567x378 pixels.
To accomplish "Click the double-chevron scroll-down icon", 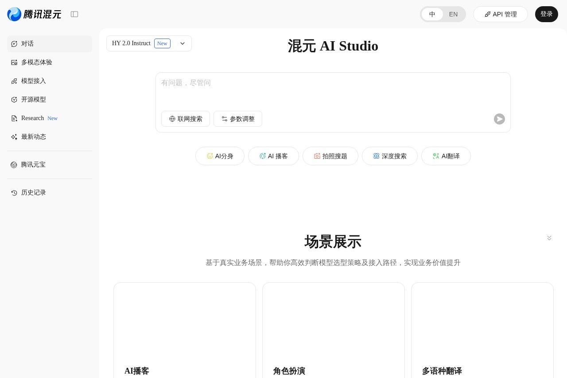I will 549,238.
